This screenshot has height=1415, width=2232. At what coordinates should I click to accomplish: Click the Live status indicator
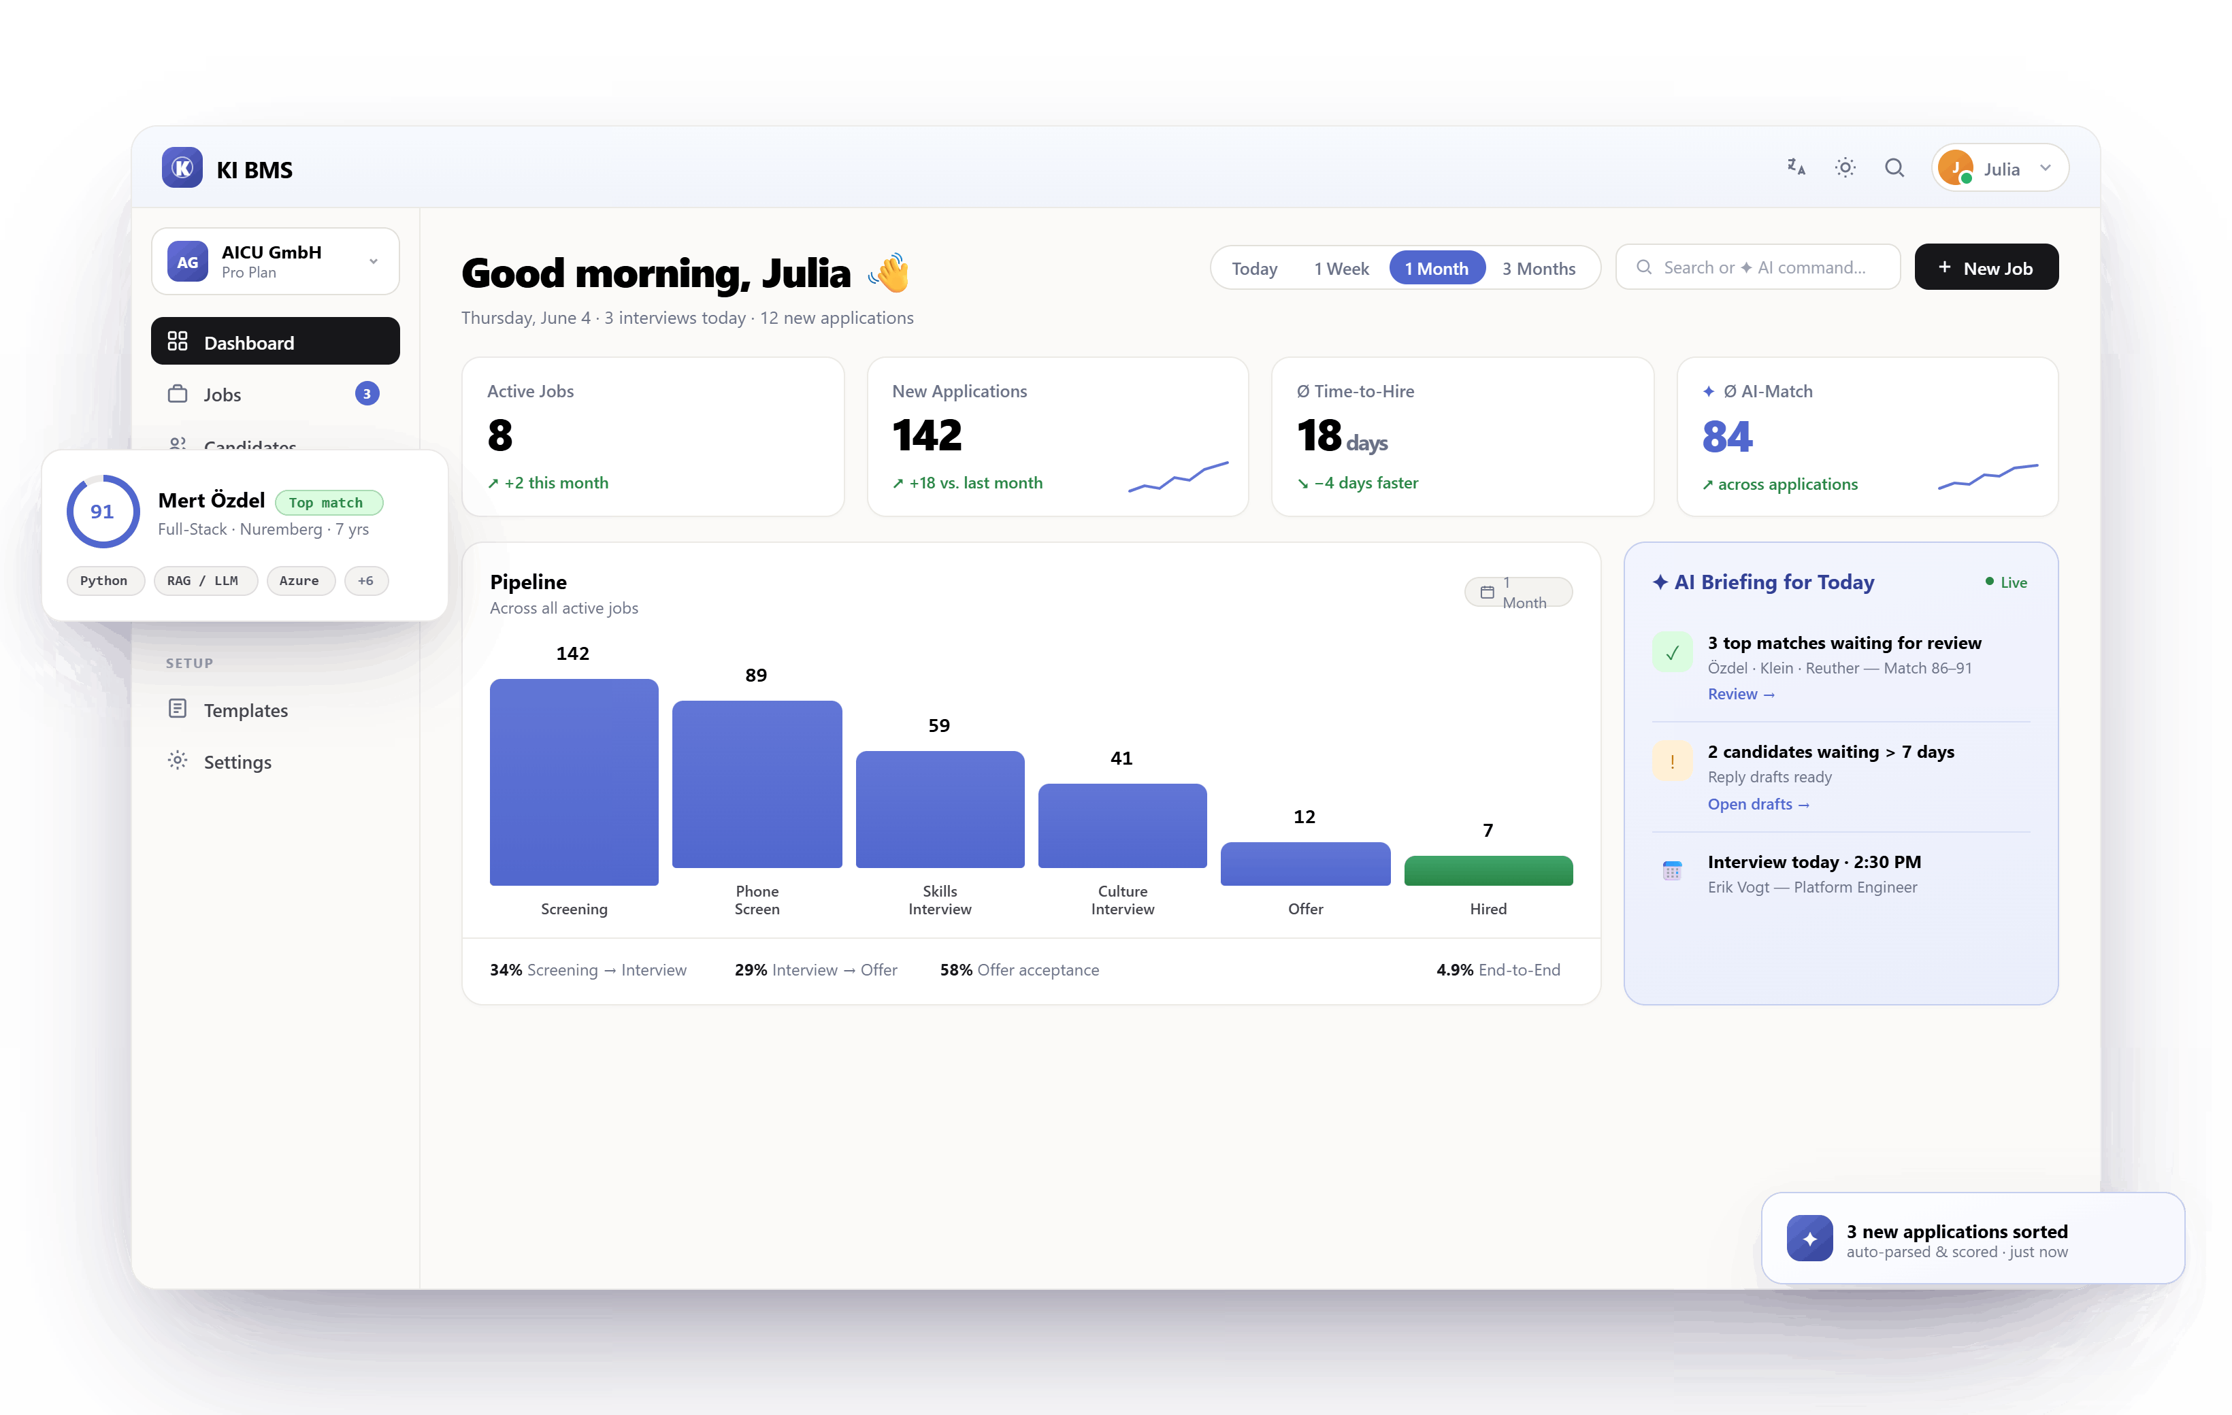pyautogui.click(x=2006, y=582)
